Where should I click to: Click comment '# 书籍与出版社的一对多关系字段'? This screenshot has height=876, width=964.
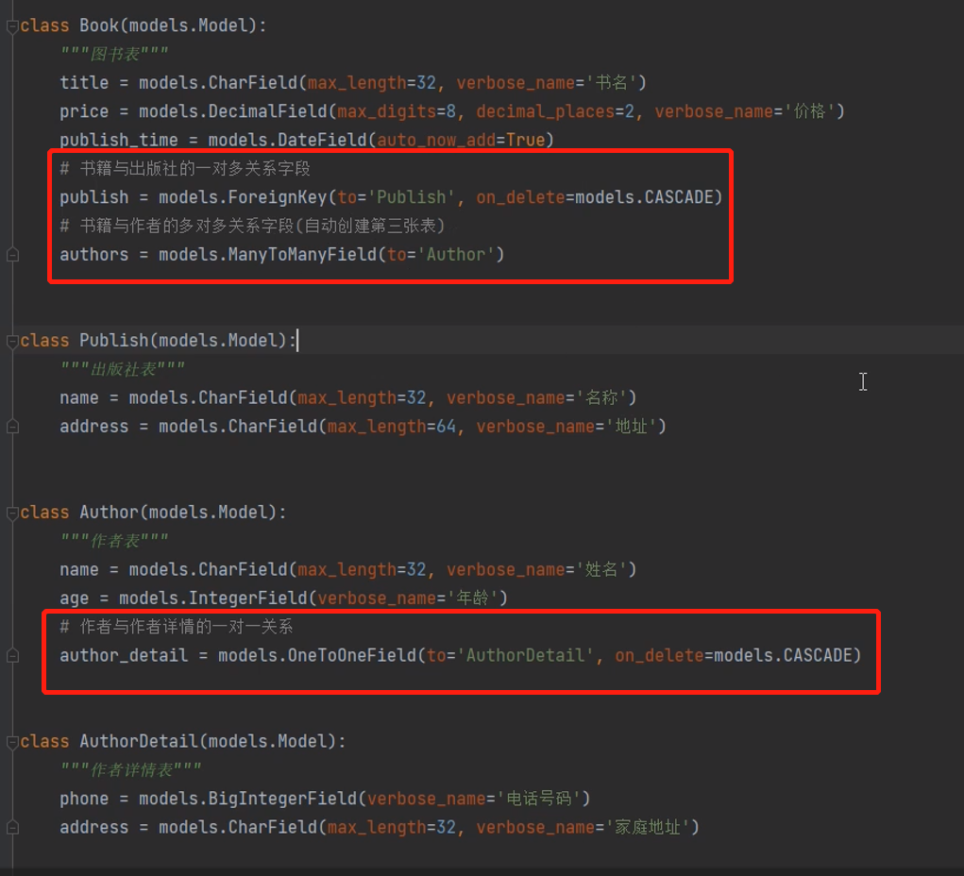point(185,168)
